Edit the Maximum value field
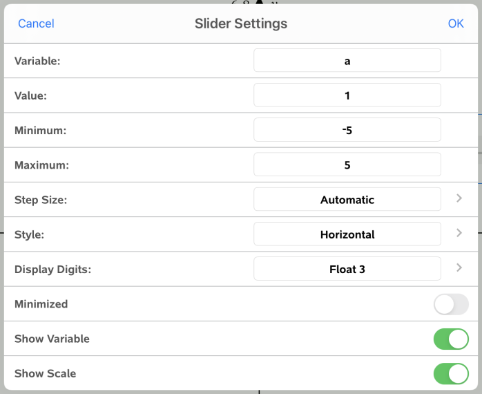482x394 pixels. pyautogui.click(x=347, y=165)
